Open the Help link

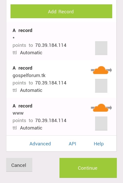[x=99, y=144]
